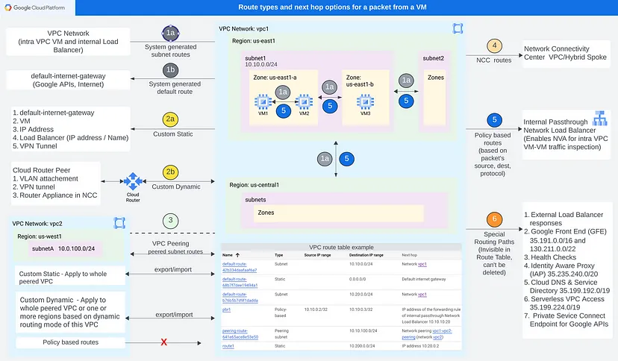Click 'Cloud Router Peer' list box
This screenshot has height=361, width=618.
pos(55,183)
